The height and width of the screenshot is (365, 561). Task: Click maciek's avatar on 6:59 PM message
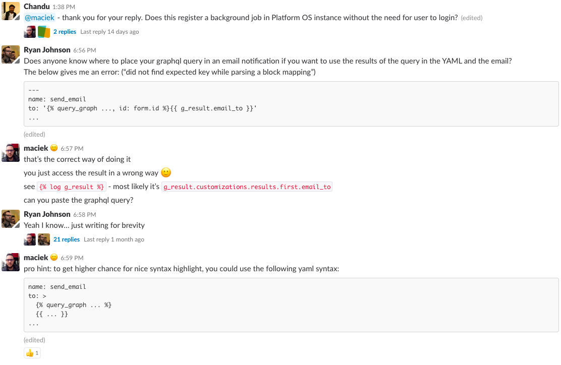[11, 262]
